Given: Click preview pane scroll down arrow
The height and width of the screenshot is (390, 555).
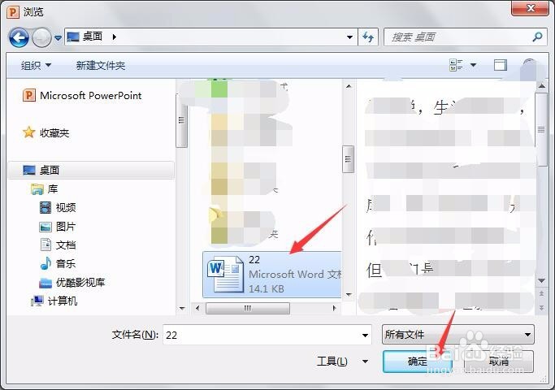Looking at the screenshot, I should point(541,280).
